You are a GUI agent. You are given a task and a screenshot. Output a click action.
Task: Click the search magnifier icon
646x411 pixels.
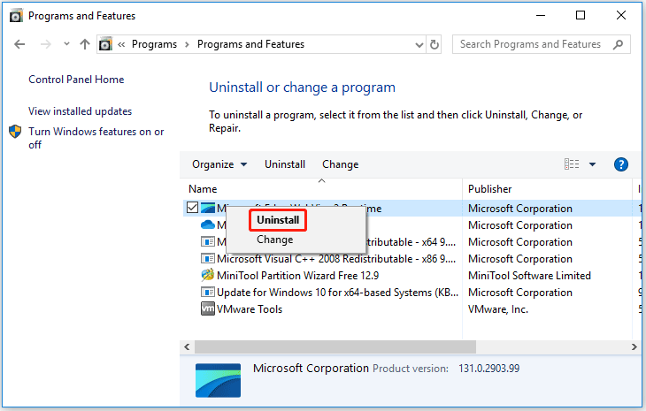click(x=618, y=44)
